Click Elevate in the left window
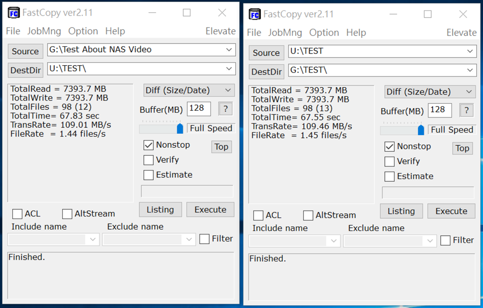This screenshot has height=308, width=483. (x=221, y=31)
